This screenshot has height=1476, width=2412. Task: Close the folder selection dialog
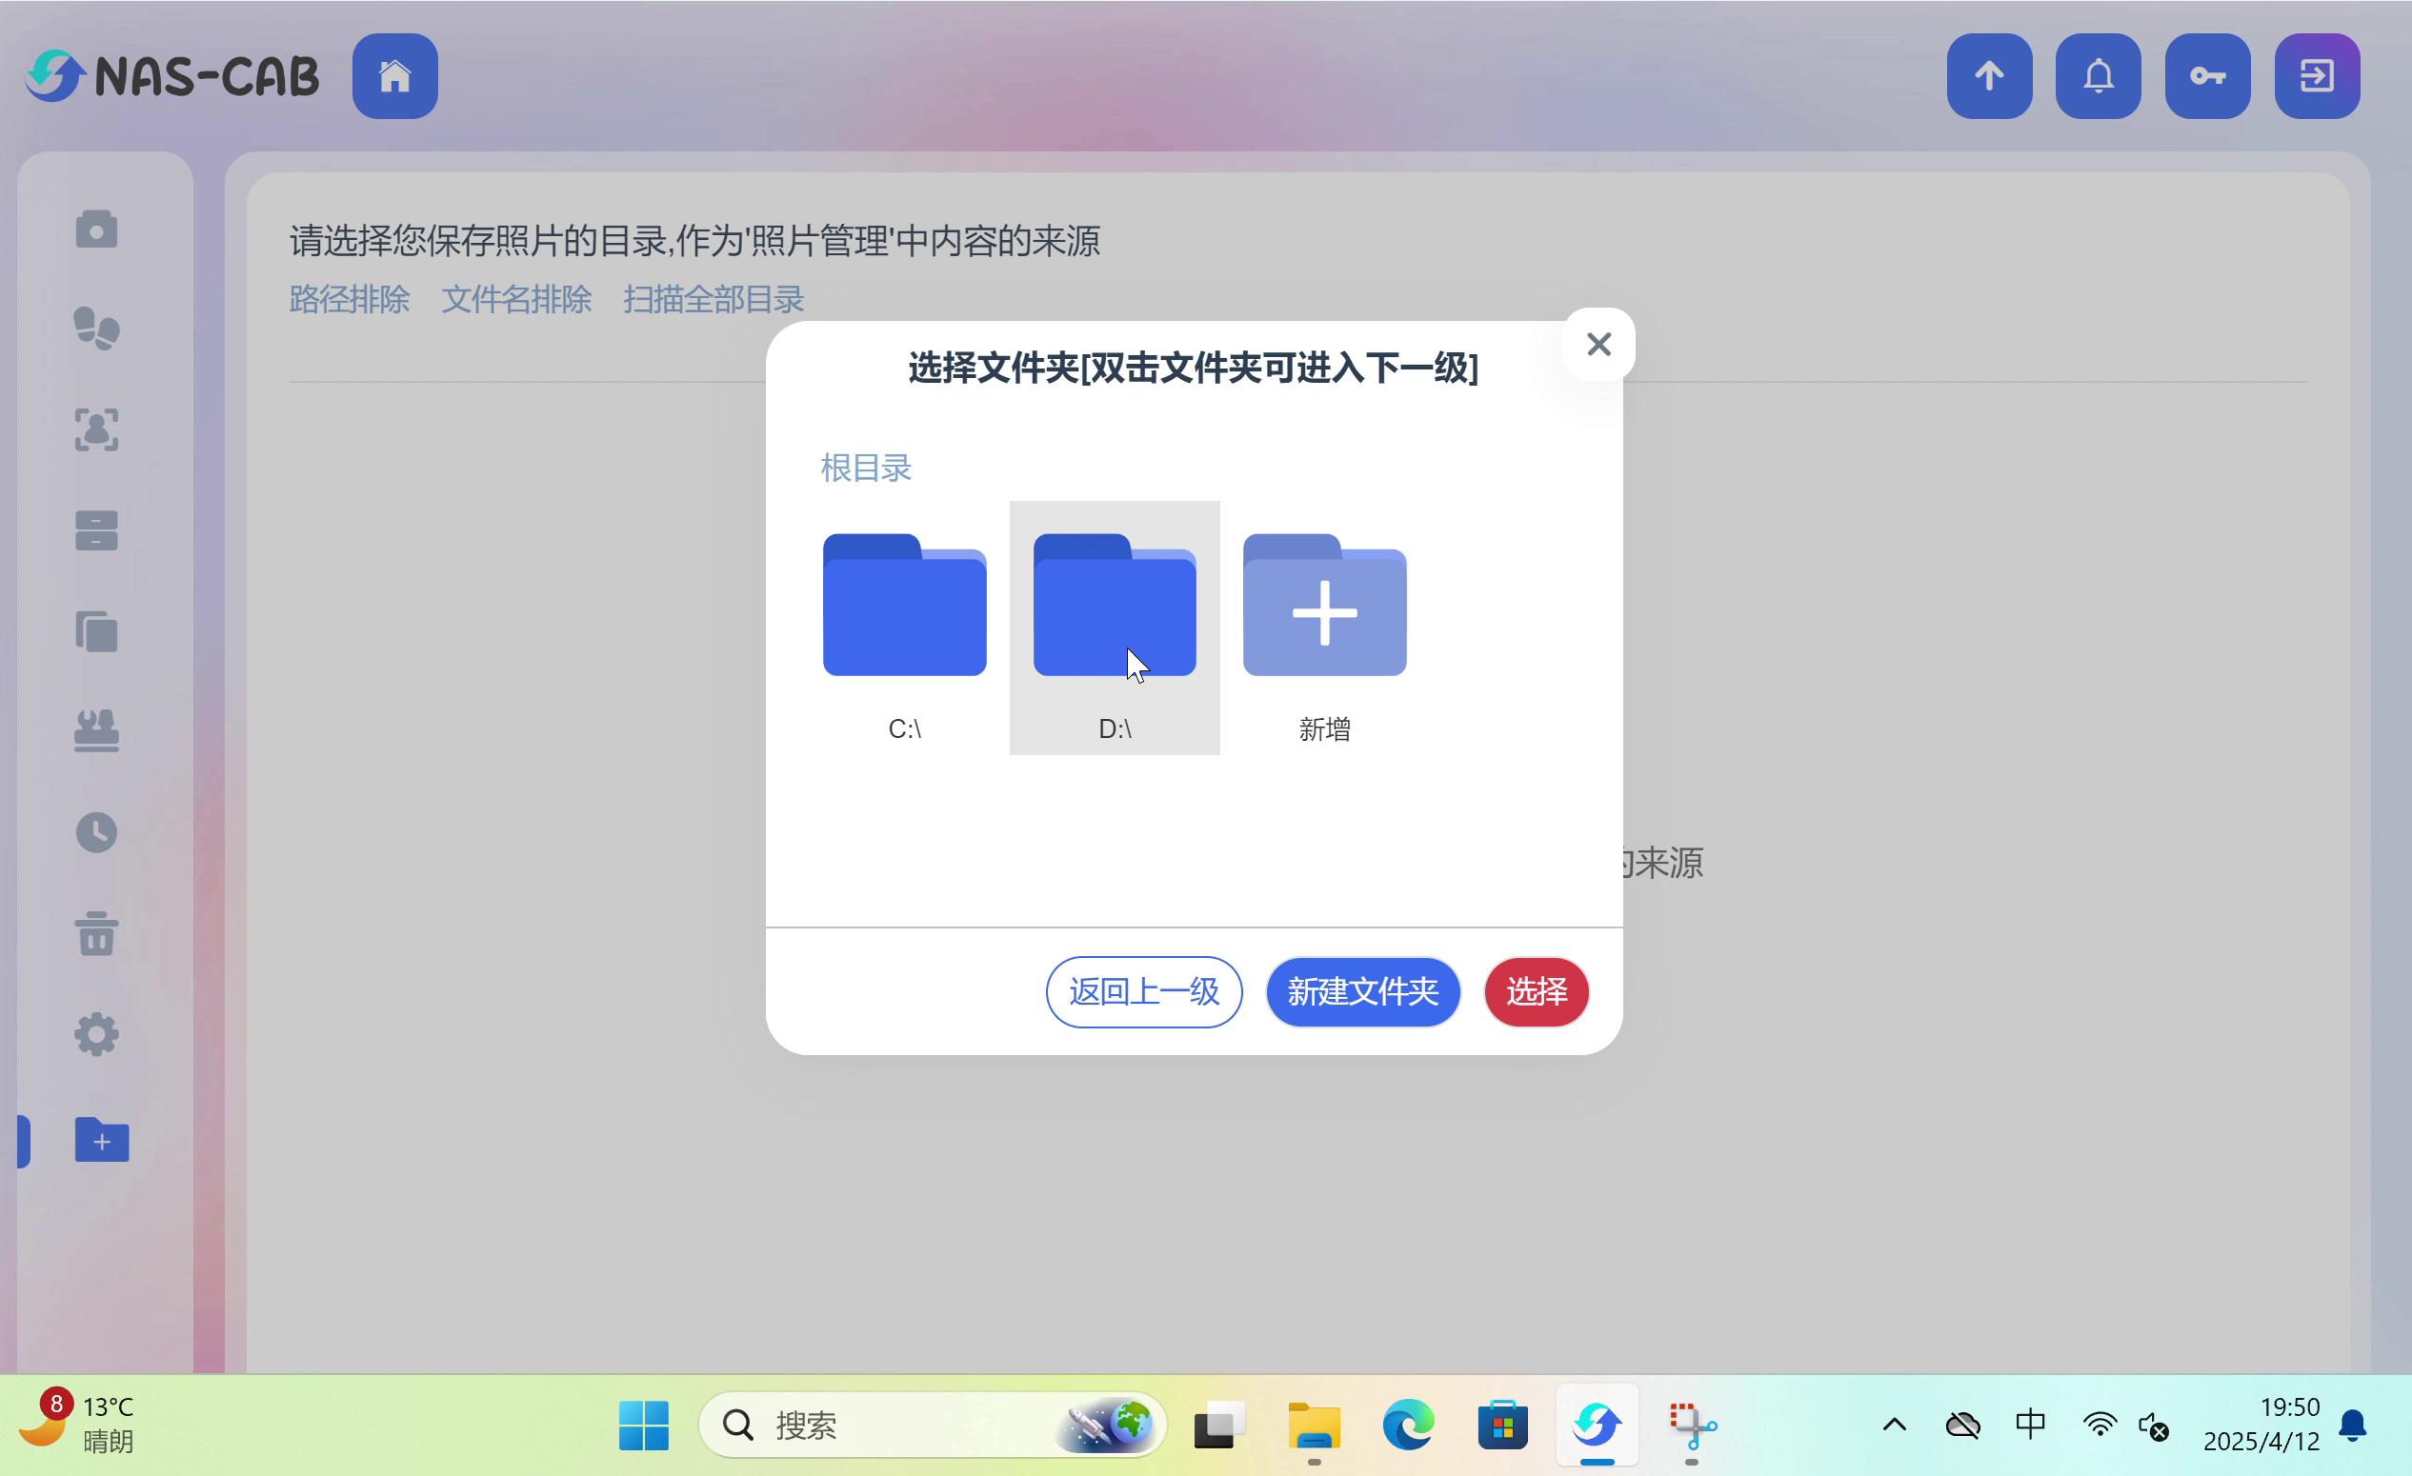click(x=1598, y=344)
